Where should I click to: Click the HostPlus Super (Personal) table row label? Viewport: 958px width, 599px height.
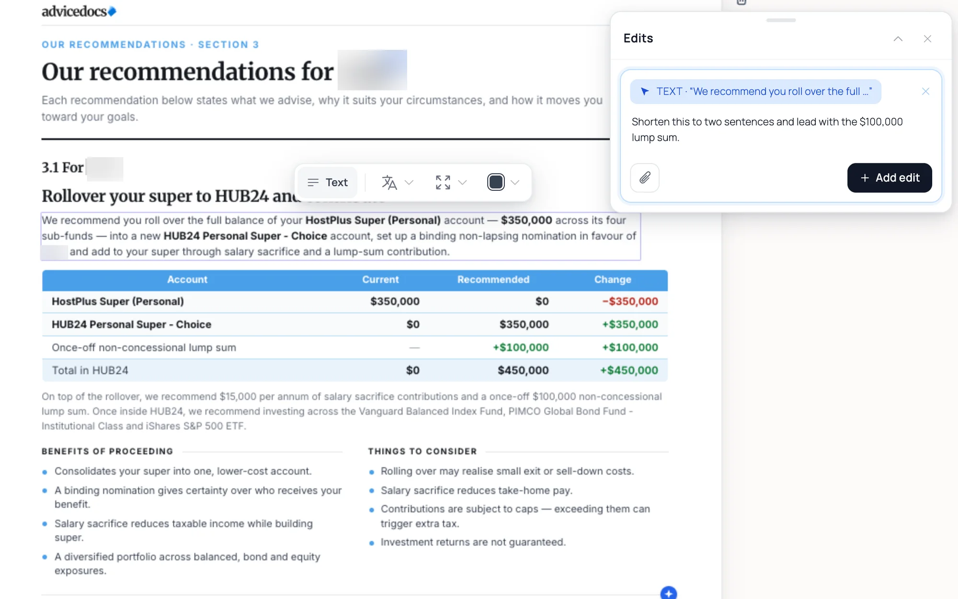point(118,301)
